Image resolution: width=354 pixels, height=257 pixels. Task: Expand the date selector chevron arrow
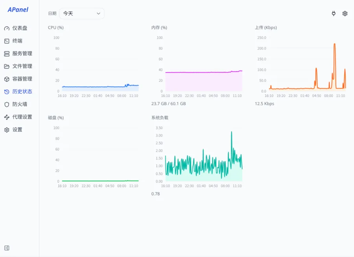click(x=98, y=13)
